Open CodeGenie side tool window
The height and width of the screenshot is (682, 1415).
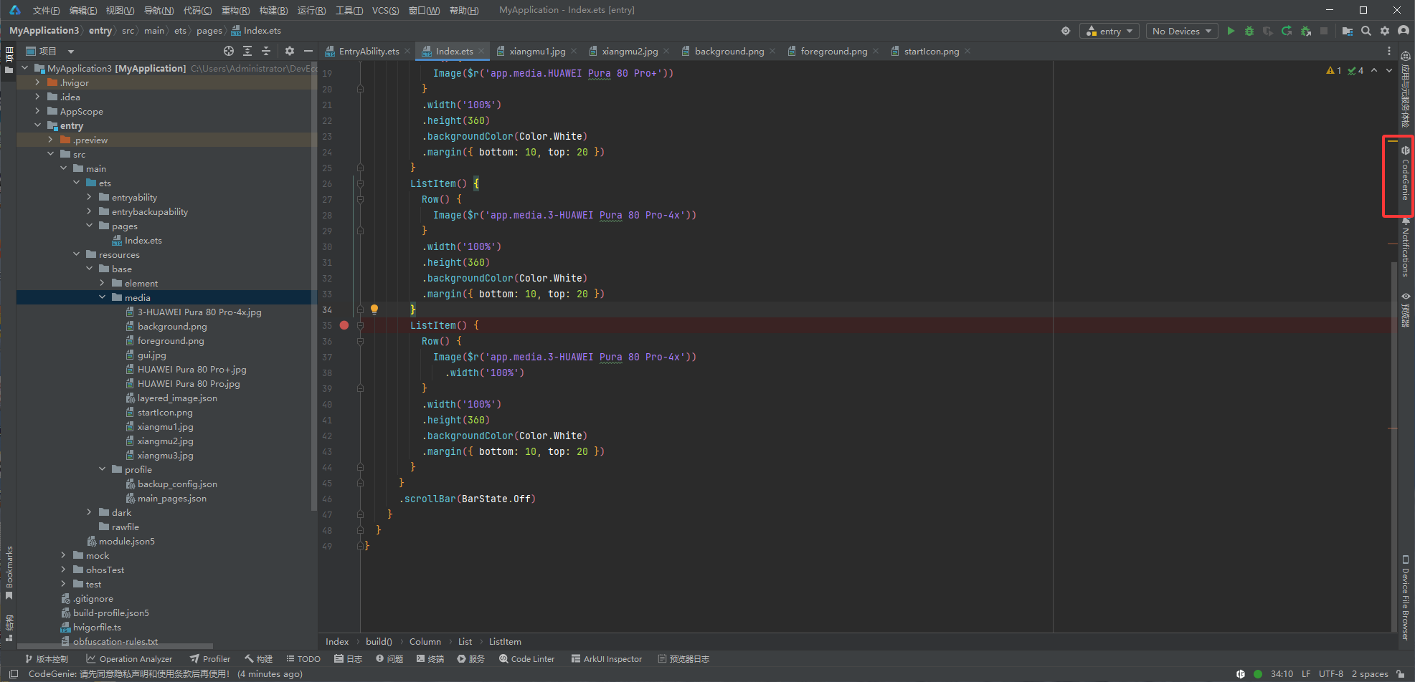[x=1405, y=174]
